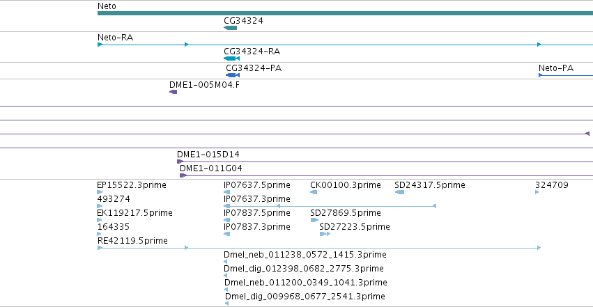Select the DME1-011G04 label
The height and width of the screenshot is (307, 593).
(x=210, y=168)
